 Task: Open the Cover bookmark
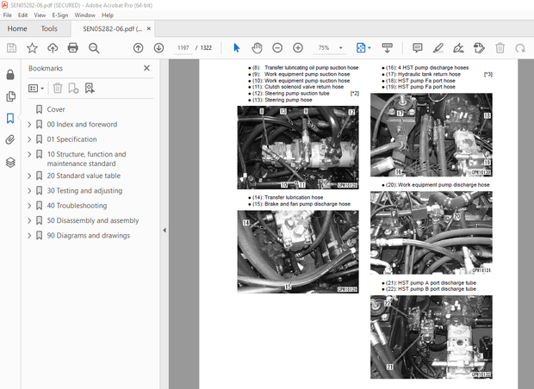55,109
